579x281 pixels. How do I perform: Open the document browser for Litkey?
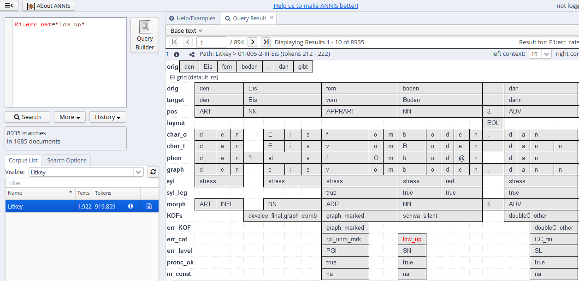pyautogui.click(x=149, y=206)
